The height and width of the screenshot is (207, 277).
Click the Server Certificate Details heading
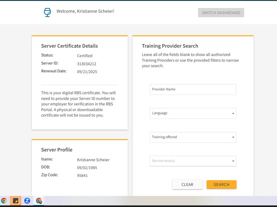point(70,46)
